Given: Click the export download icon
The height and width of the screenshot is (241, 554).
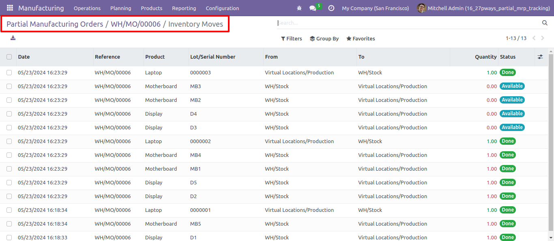Looking at the screenshot, I should pos(13,38).
